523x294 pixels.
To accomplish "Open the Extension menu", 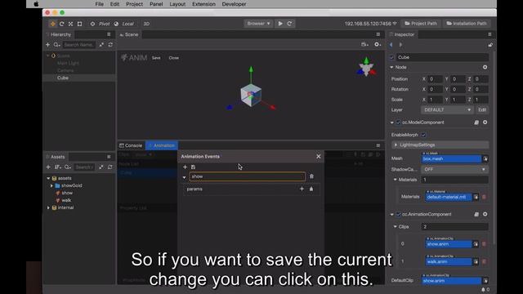I will [x=203, y=4].
